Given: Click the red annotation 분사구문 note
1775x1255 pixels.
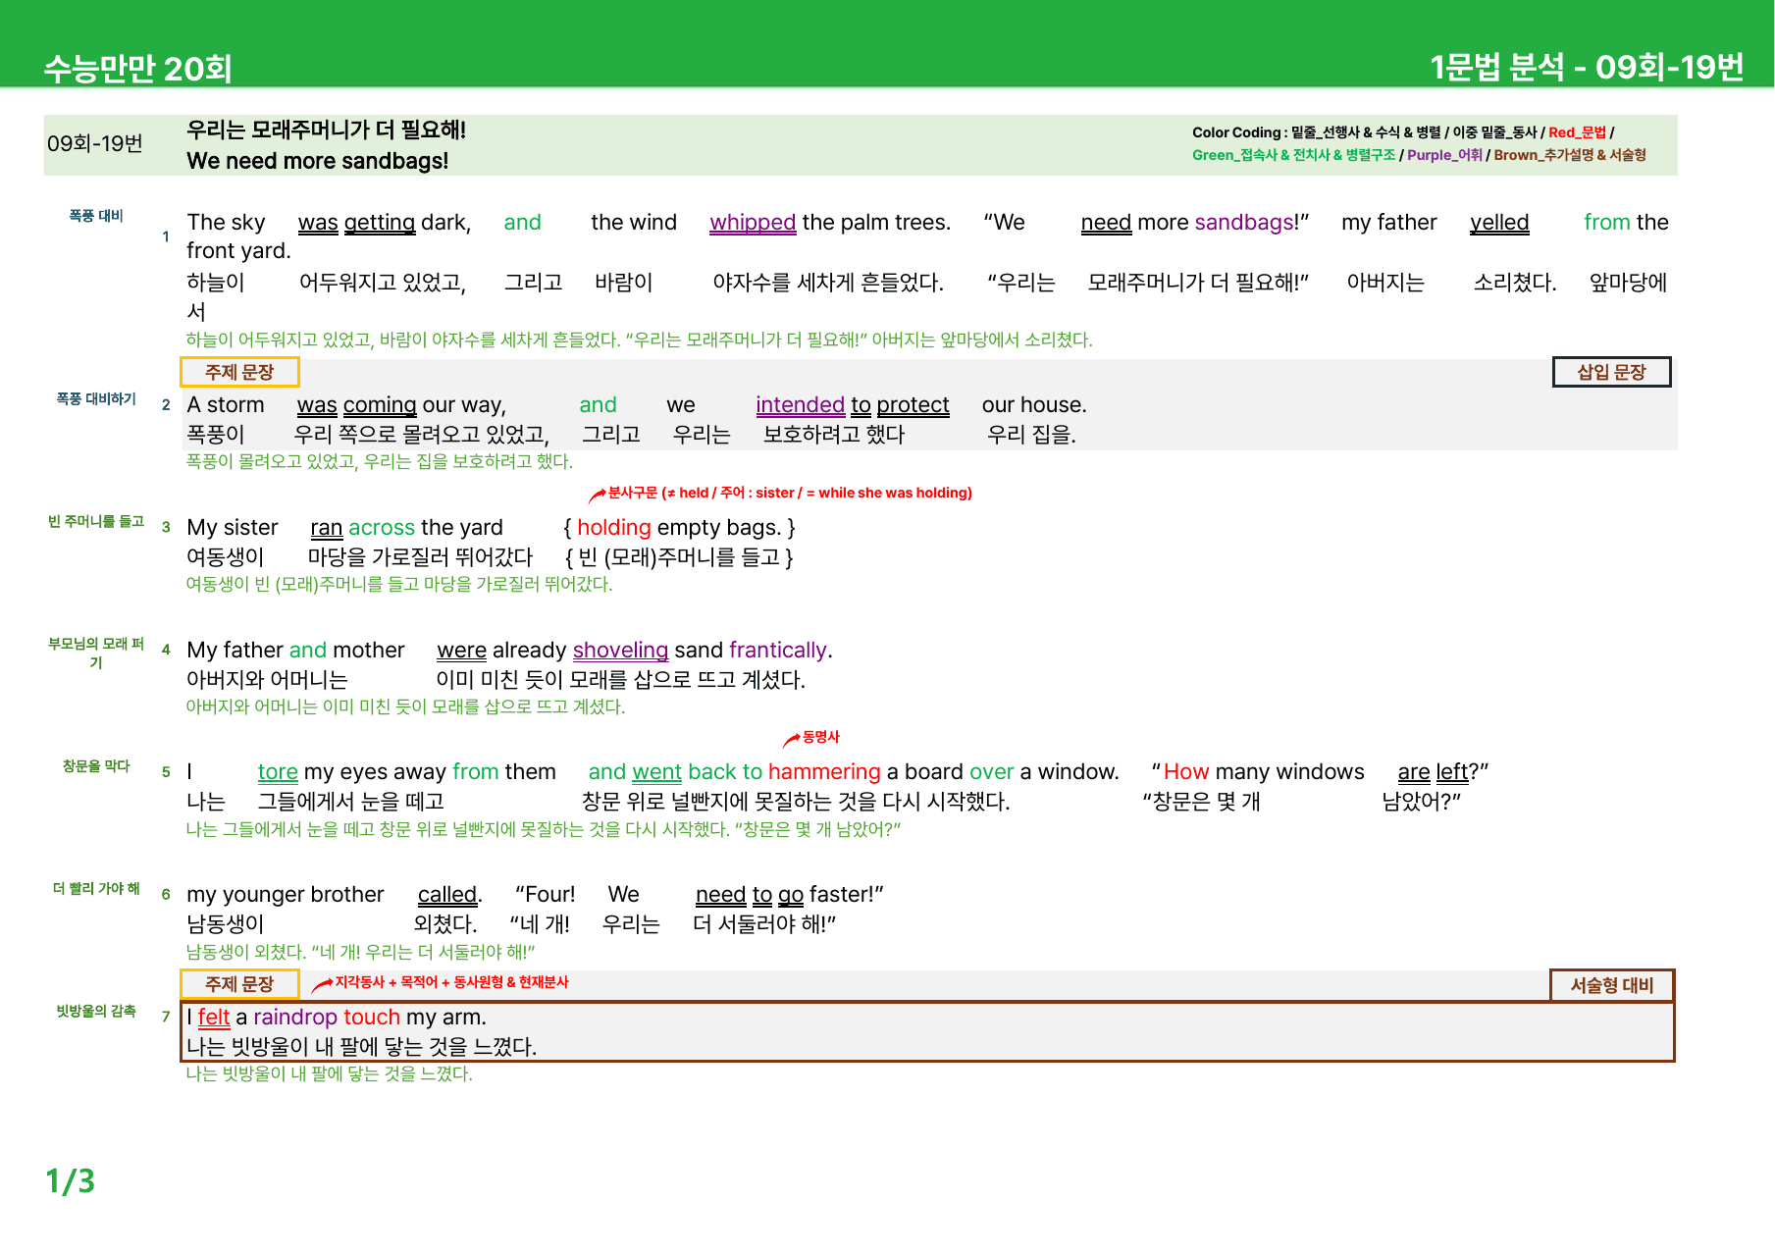Looking at the screenshot, I should pyautogui.click(x=790, y=493).
